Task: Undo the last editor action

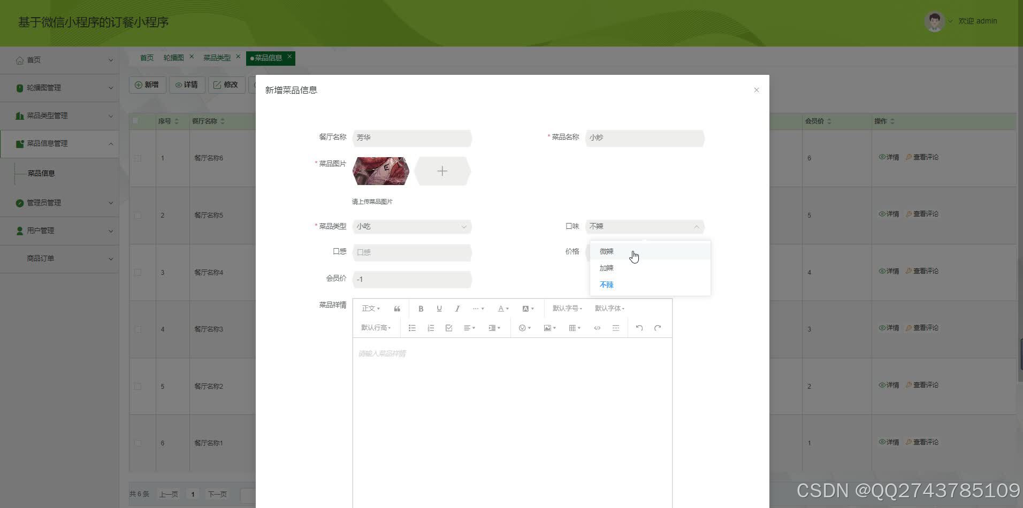Action: 639,328
